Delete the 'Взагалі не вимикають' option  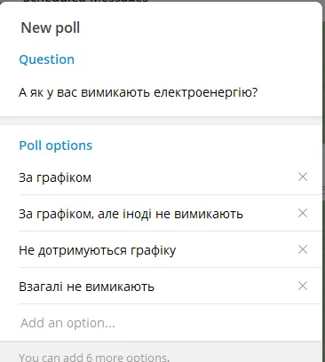pyautogui.click(x=303, y=286)
